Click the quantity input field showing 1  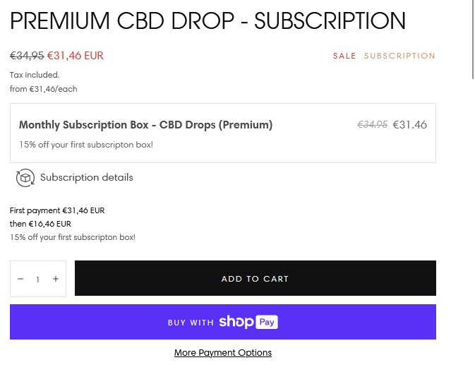pos(38,280)
